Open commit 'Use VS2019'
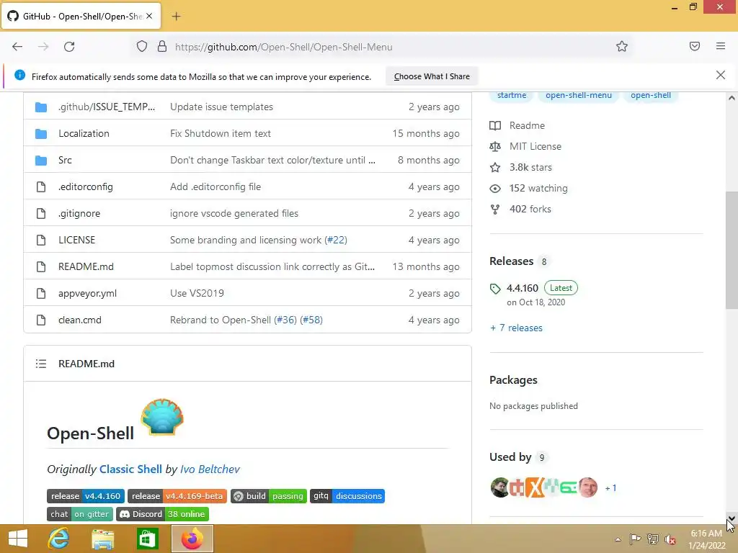The image size is (738, 553). pos(197,294)
